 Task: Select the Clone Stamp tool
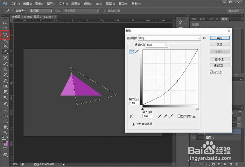(5, 69)
